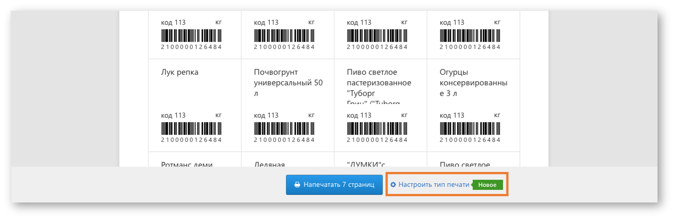Click the barcode under Лук репка

pos(191,129)
